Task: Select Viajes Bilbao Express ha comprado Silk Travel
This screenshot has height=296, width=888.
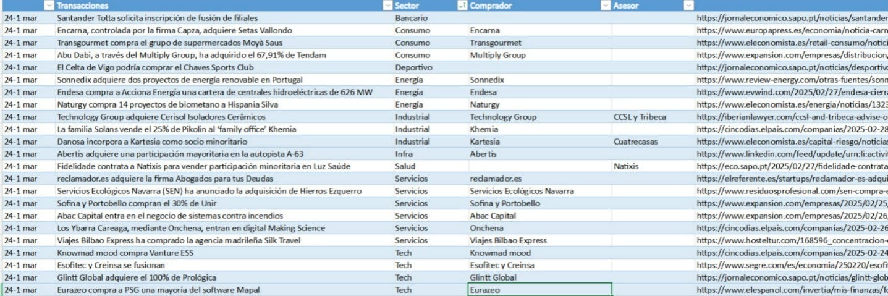Action: [224, 240]
